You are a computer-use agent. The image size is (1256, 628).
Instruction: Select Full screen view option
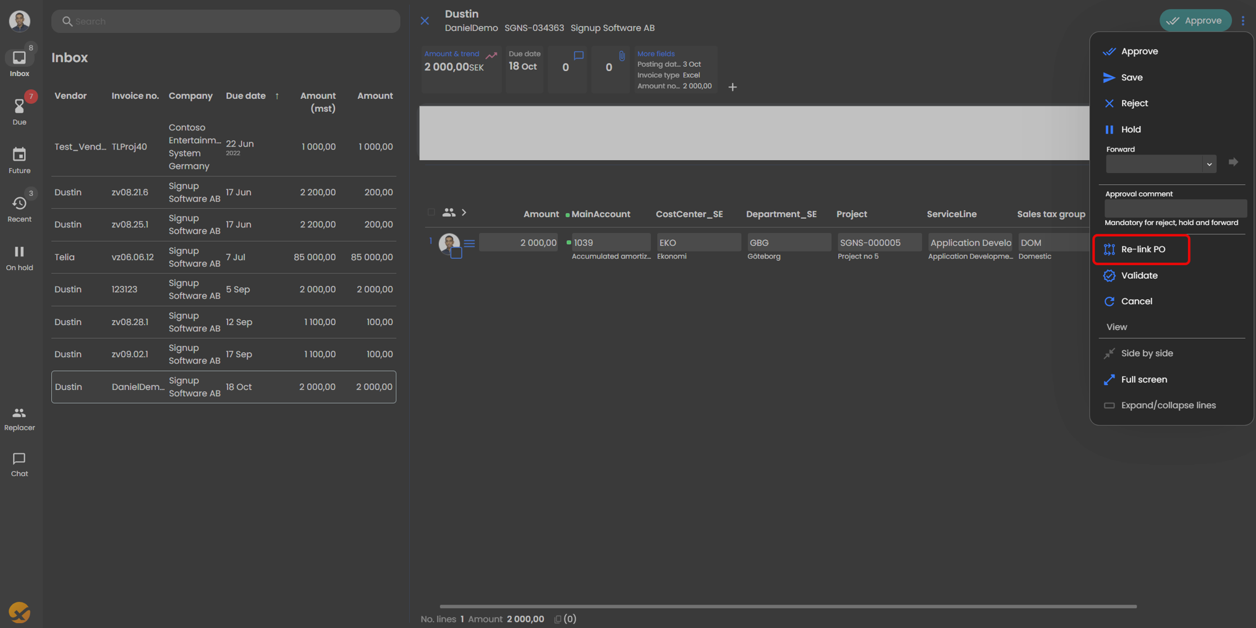tap(1144, 380)
